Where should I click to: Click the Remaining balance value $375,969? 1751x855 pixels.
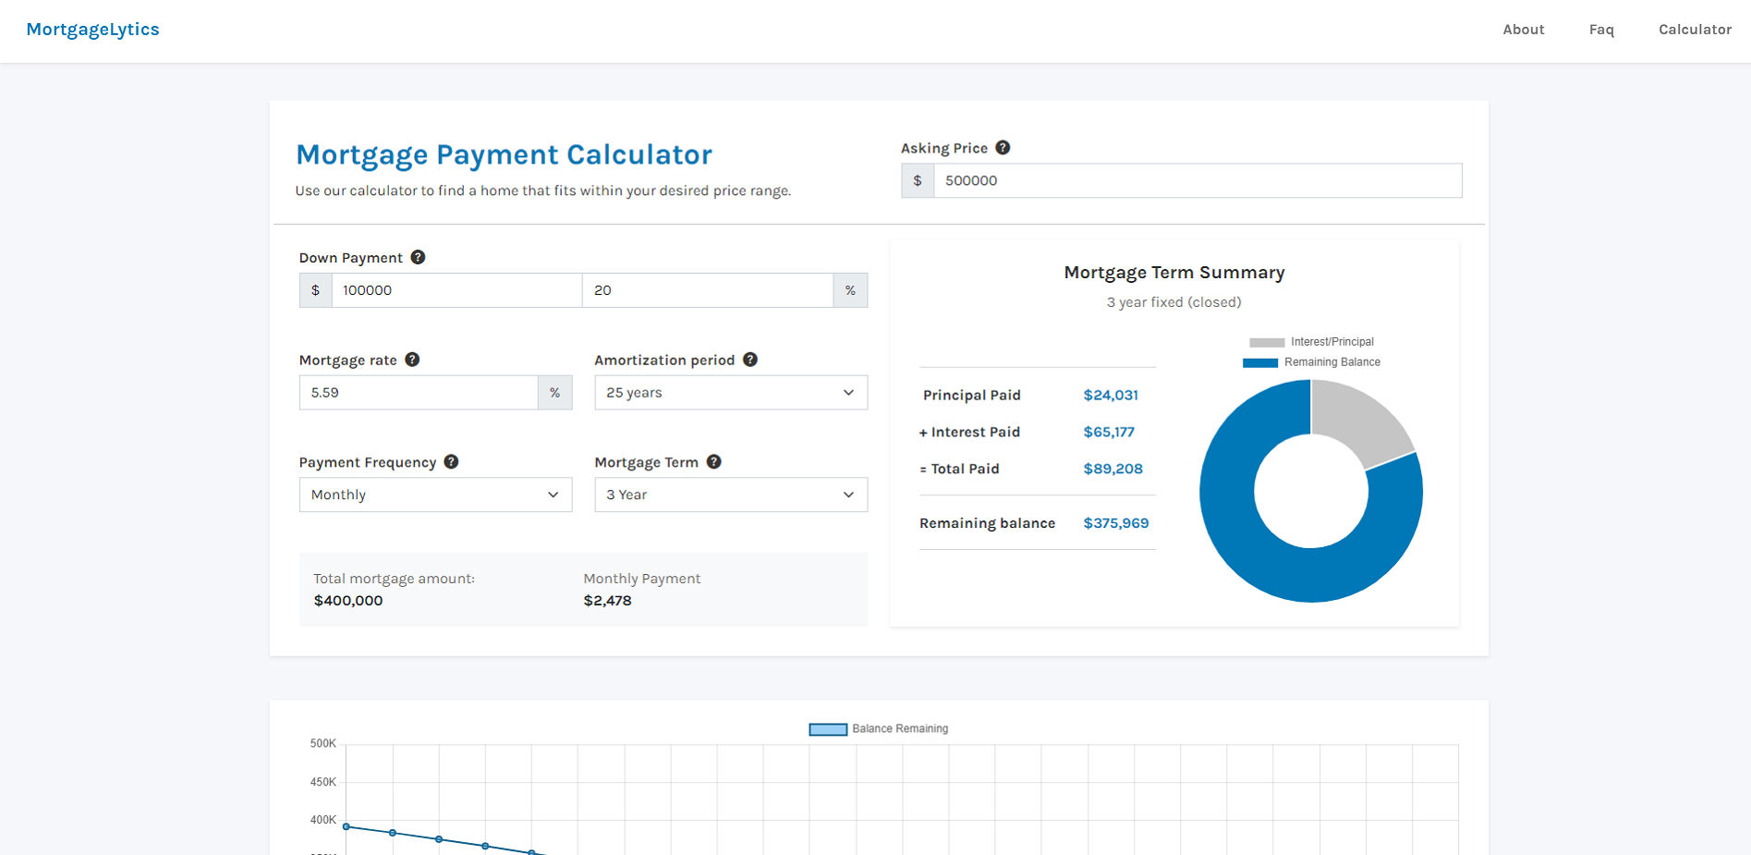click(x=1116, y=523)
